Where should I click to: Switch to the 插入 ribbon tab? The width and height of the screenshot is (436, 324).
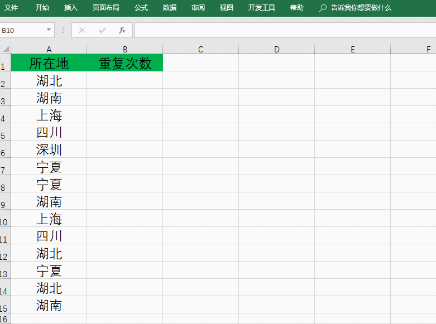71,7
